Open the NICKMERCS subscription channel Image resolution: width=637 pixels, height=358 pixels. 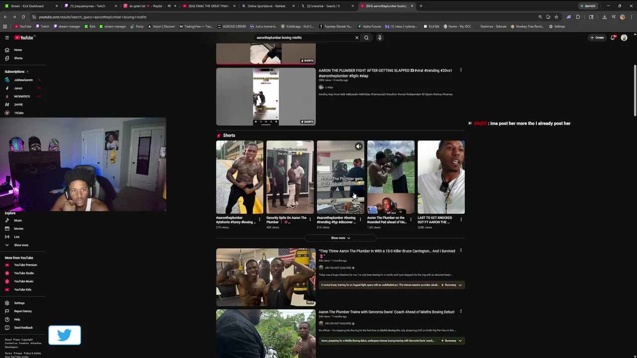[x=22, y=96]
